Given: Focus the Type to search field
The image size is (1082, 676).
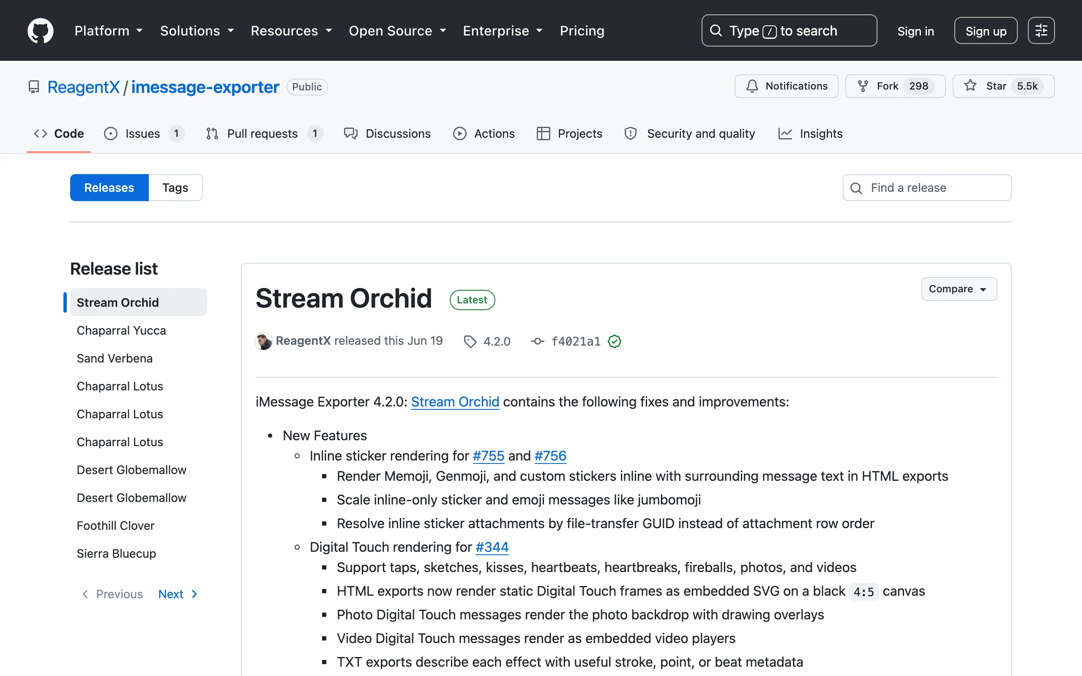Looking at the screenshot, I should click(x=789, y=30).
